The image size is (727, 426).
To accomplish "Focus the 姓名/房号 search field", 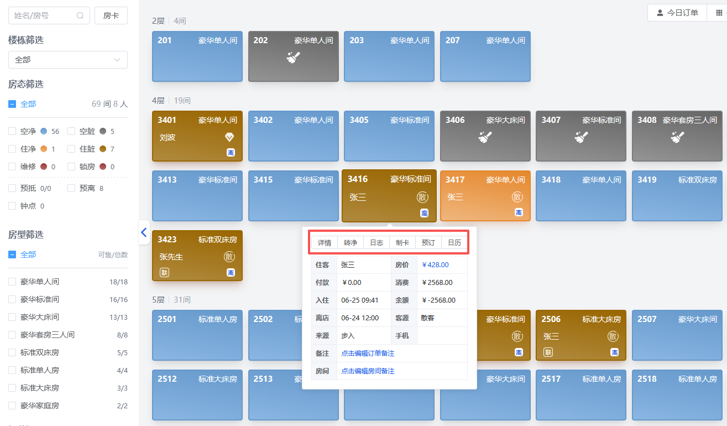I will [49, 15].
